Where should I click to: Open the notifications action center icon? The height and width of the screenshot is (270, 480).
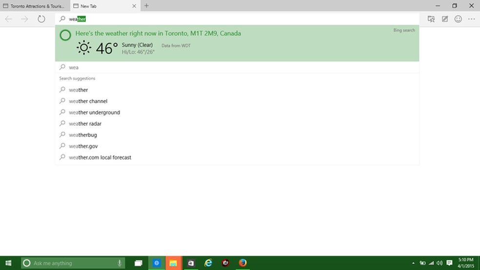click(x=449, y=263)
